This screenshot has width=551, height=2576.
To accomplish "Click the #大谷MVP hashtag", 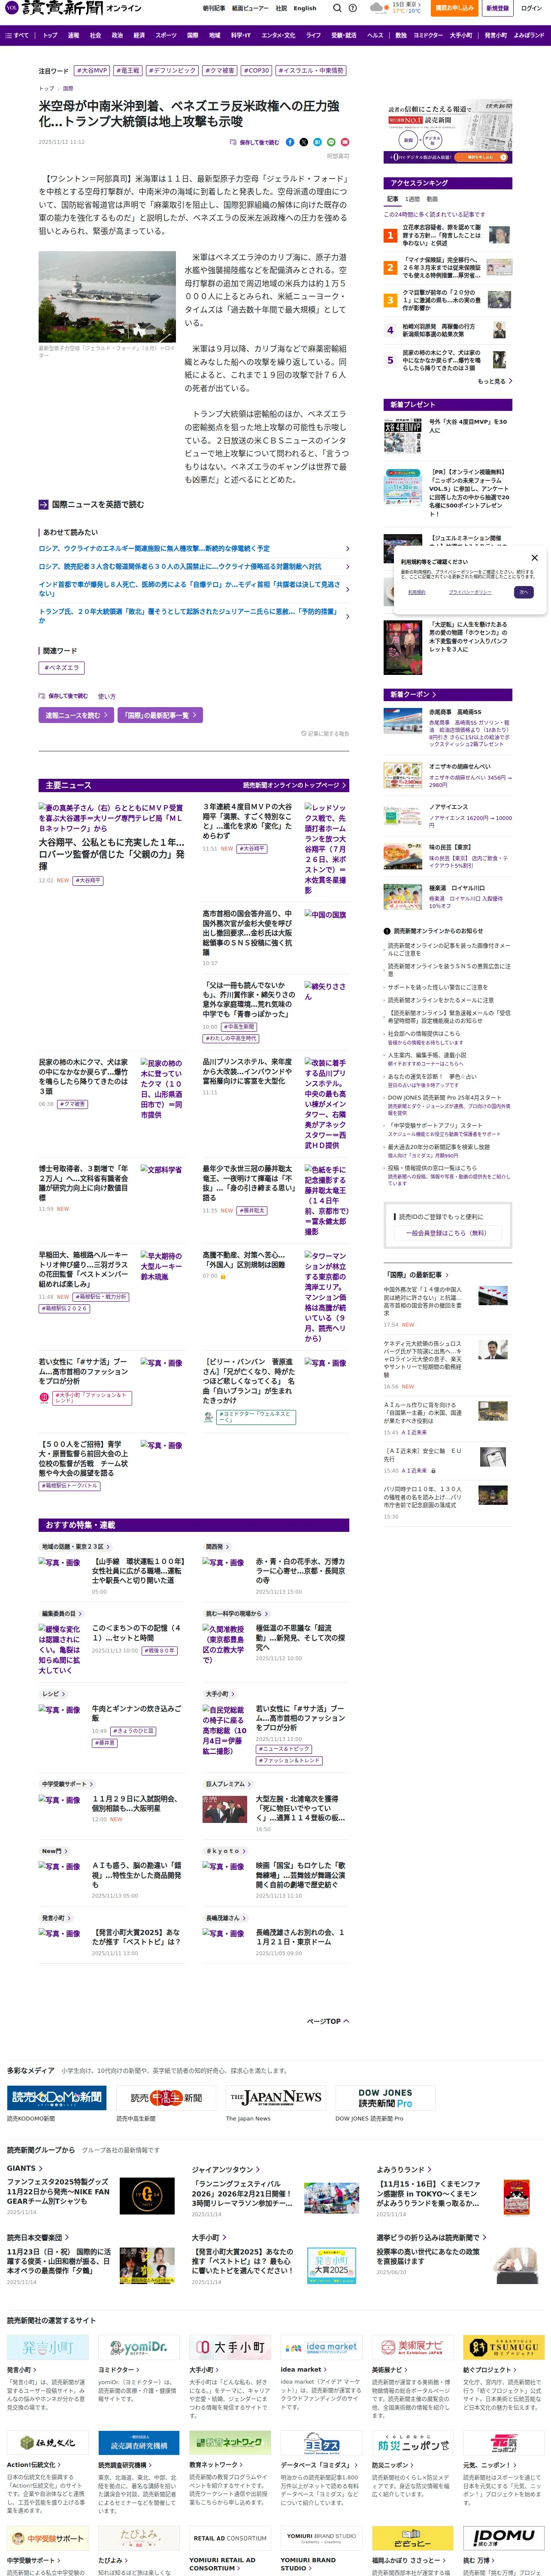I will (x=92, y=71).
